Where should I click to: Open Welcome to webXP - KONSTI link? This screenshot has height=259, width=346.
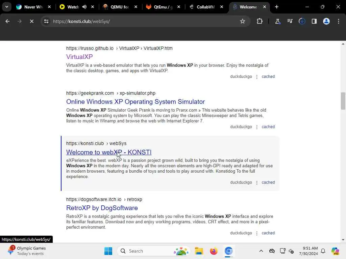point(109,152)
